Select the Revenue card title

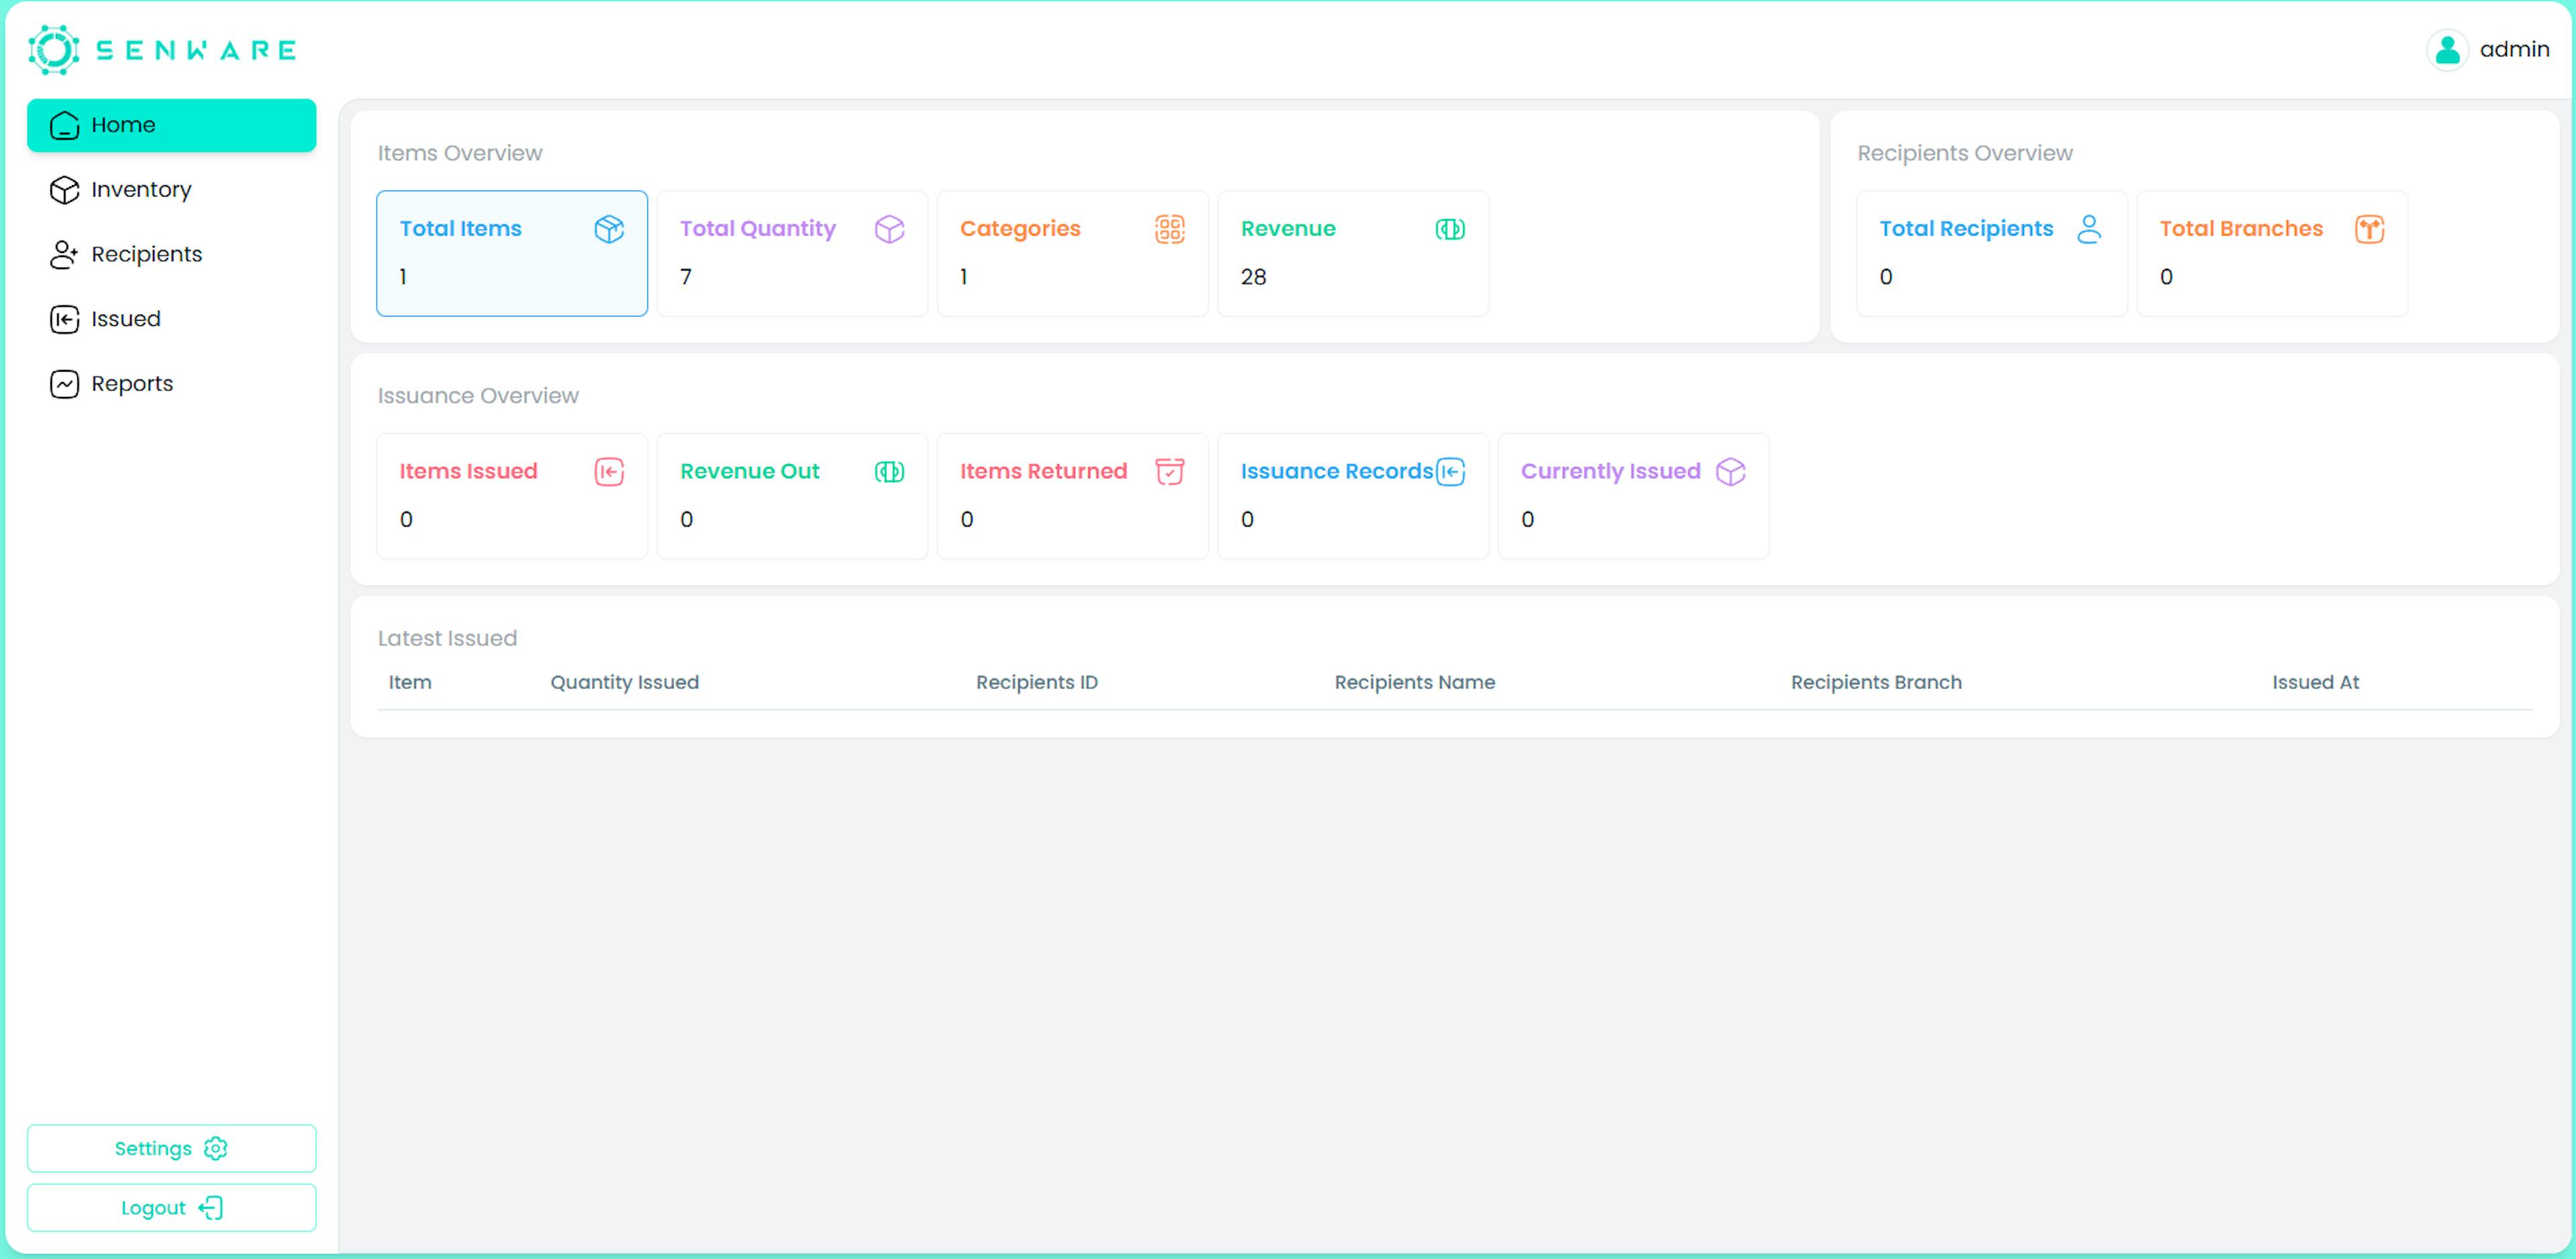click(1288, 229)
